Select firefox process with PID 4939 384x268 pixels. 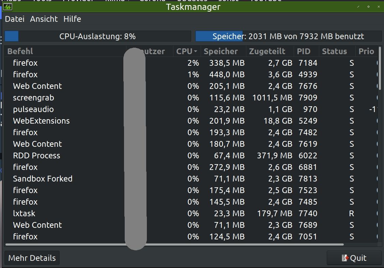[x=191, y=74]
